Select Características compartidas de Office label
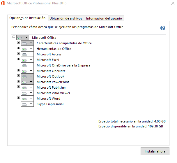Image resolution: width=177 pixels, height=163 pixels. pos(64,43)
